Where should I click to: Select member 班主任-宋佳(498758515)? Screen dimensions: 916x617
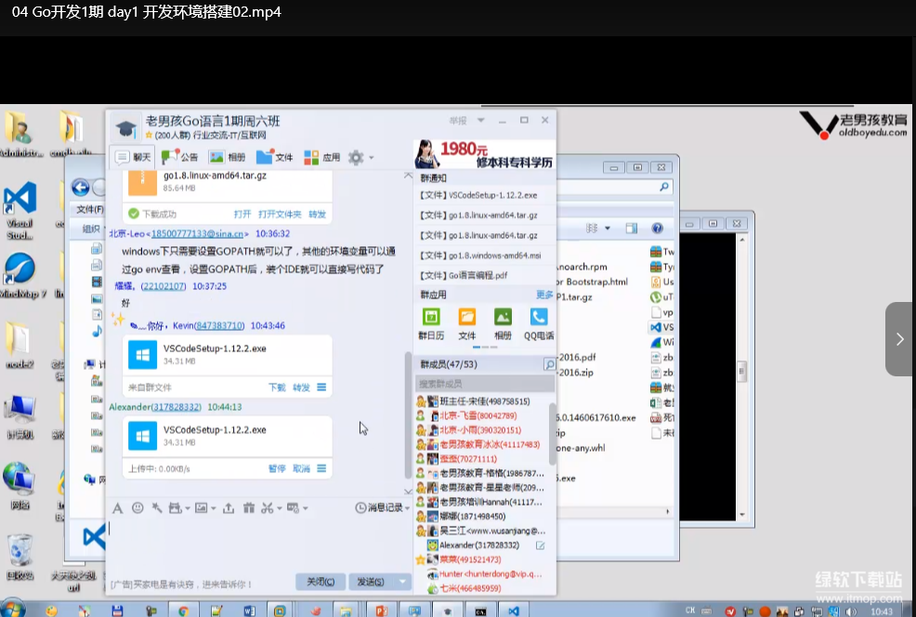[482, 401]
